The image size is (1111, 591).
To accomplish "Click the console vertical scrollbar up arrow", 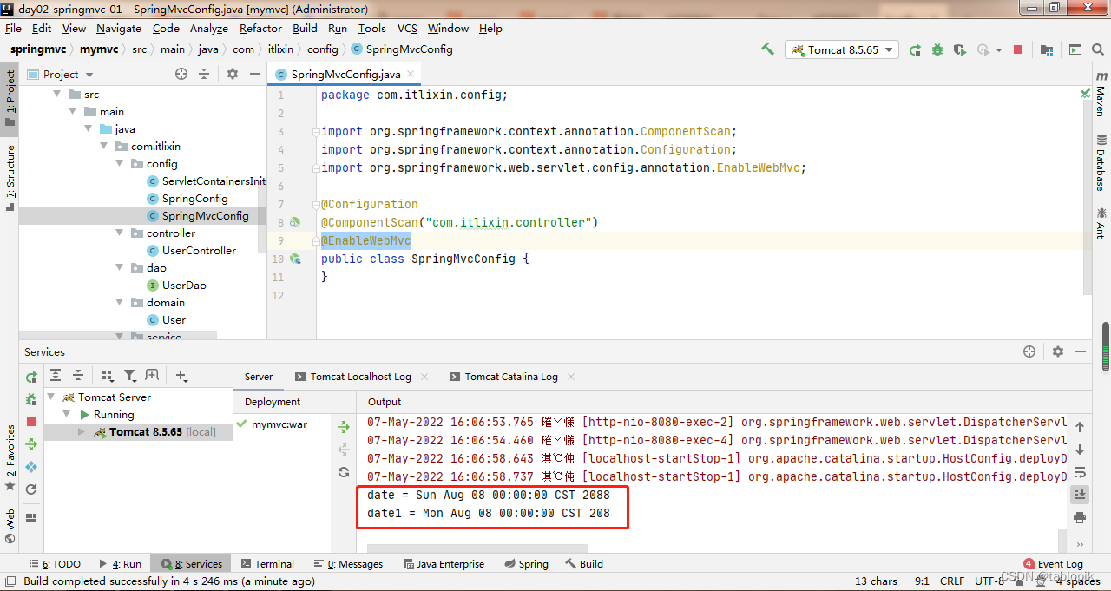I will coord(1078,426).
